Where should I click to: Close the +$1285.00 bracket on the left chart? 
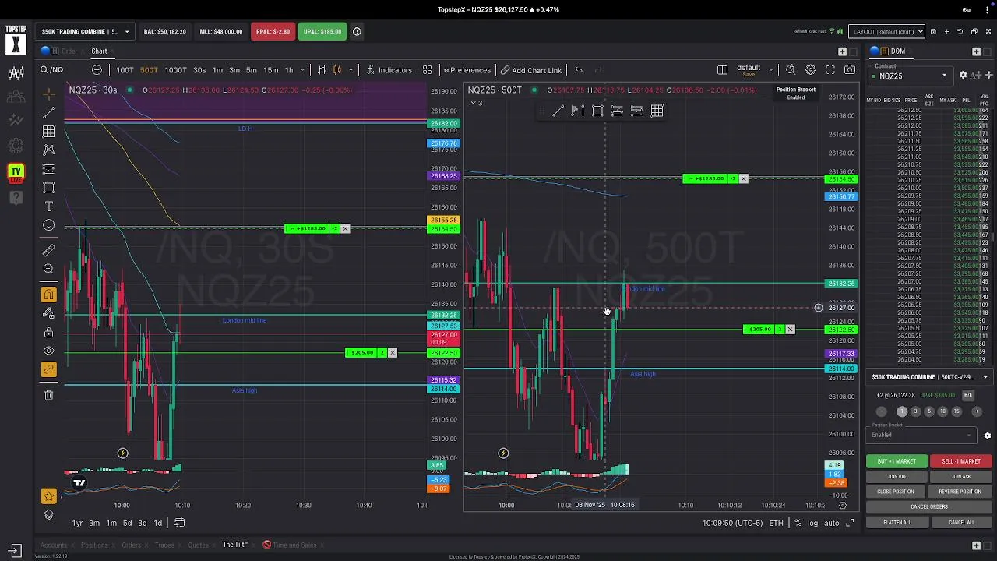tap(345, 228)
